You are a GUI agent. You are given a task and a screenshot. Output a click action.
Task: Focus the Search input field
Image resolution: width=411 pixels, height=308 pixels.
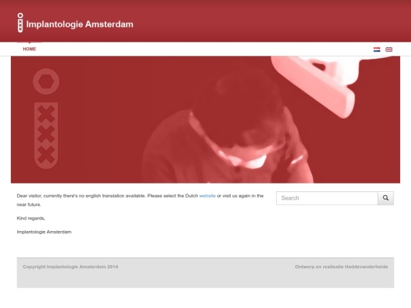(x=327, y=198)
